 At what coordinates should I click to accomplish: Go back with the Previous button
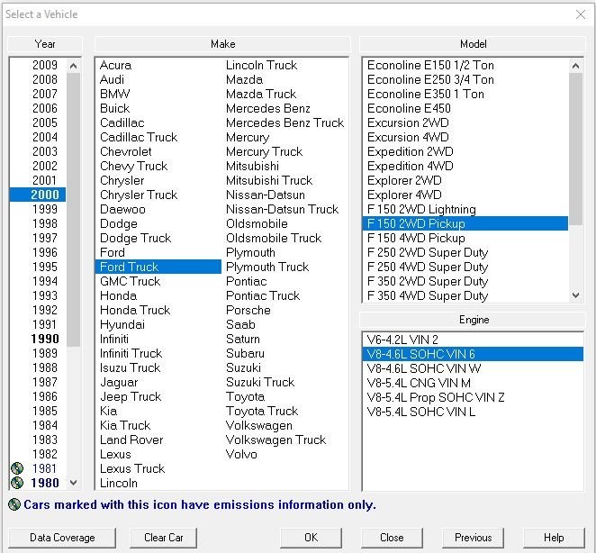[x=473, y=538]
